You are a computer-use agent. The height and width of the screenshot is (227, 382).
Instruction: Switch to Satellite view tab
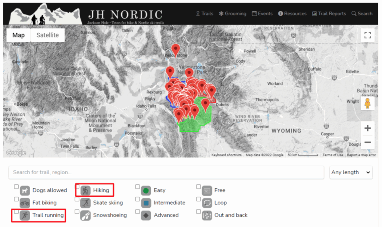point(47,35)
